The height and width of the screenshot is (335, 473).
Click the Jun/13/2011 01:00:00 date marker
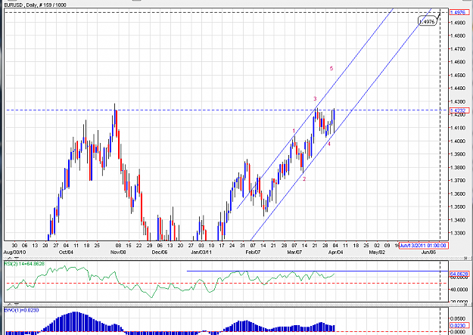pos(423,246)
